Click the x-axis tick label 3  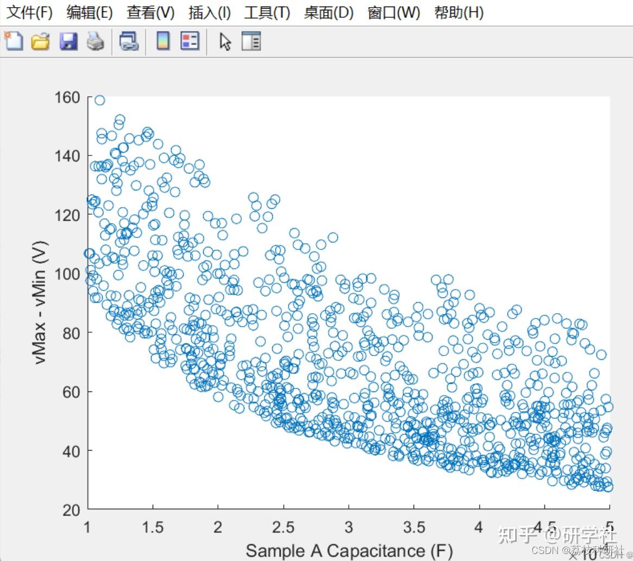point(348,527)
